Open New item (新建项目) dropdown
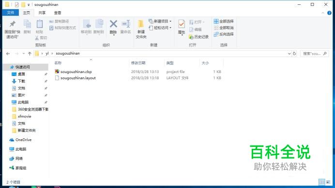The width and height of the screenshot is (335, 188). click(160, 21)
